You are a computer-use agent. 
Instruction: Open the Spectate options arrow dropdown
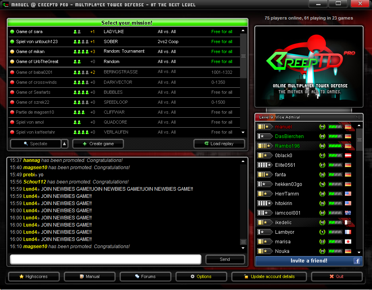click(65, 144)
